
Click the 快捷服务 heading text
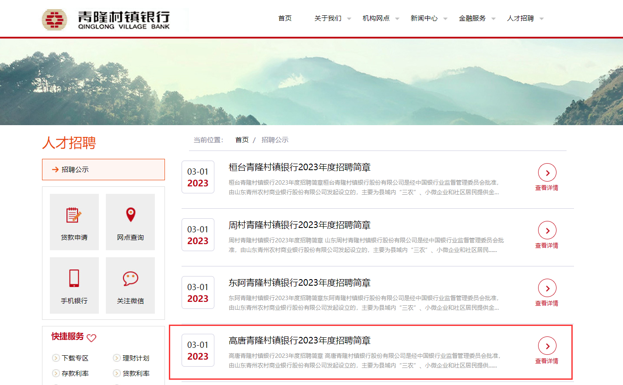[x=67, y=336]
